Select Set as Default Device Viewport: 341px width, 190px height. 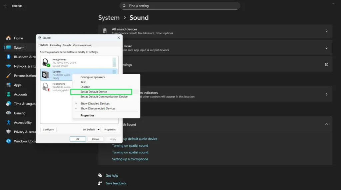pyautogui.click(x=101, y=92)
